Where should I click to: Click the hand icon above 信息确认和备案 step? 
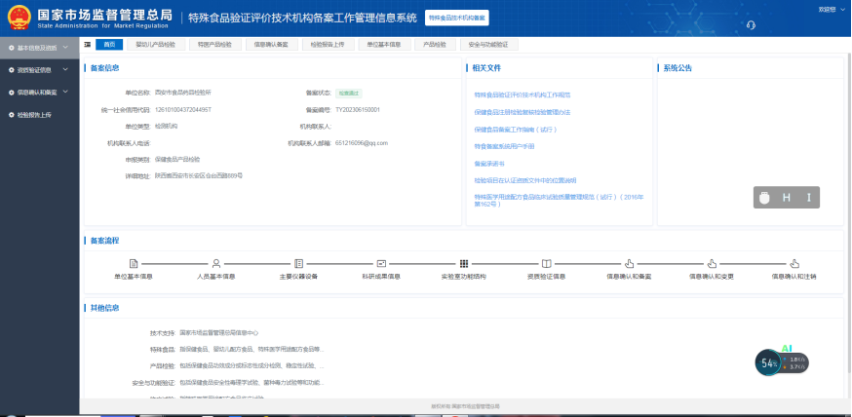pos(629,264)
